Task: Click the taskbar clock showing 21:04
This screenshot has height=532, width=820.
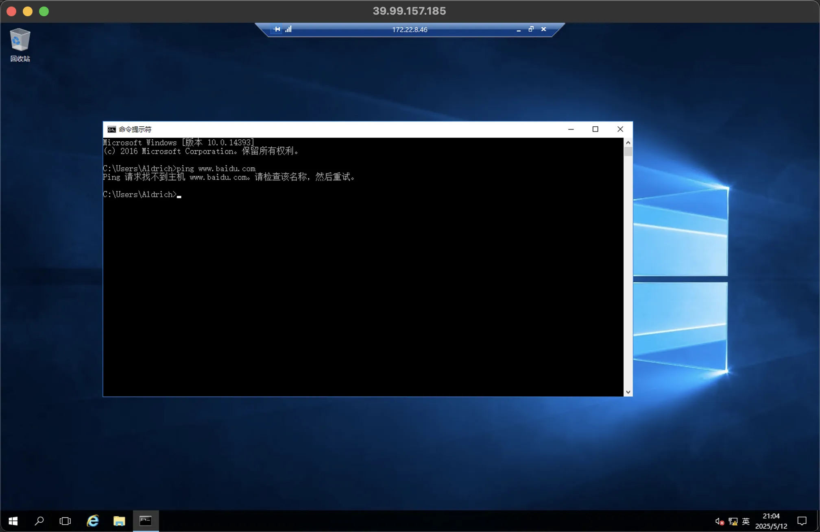Action: [771, 521]
